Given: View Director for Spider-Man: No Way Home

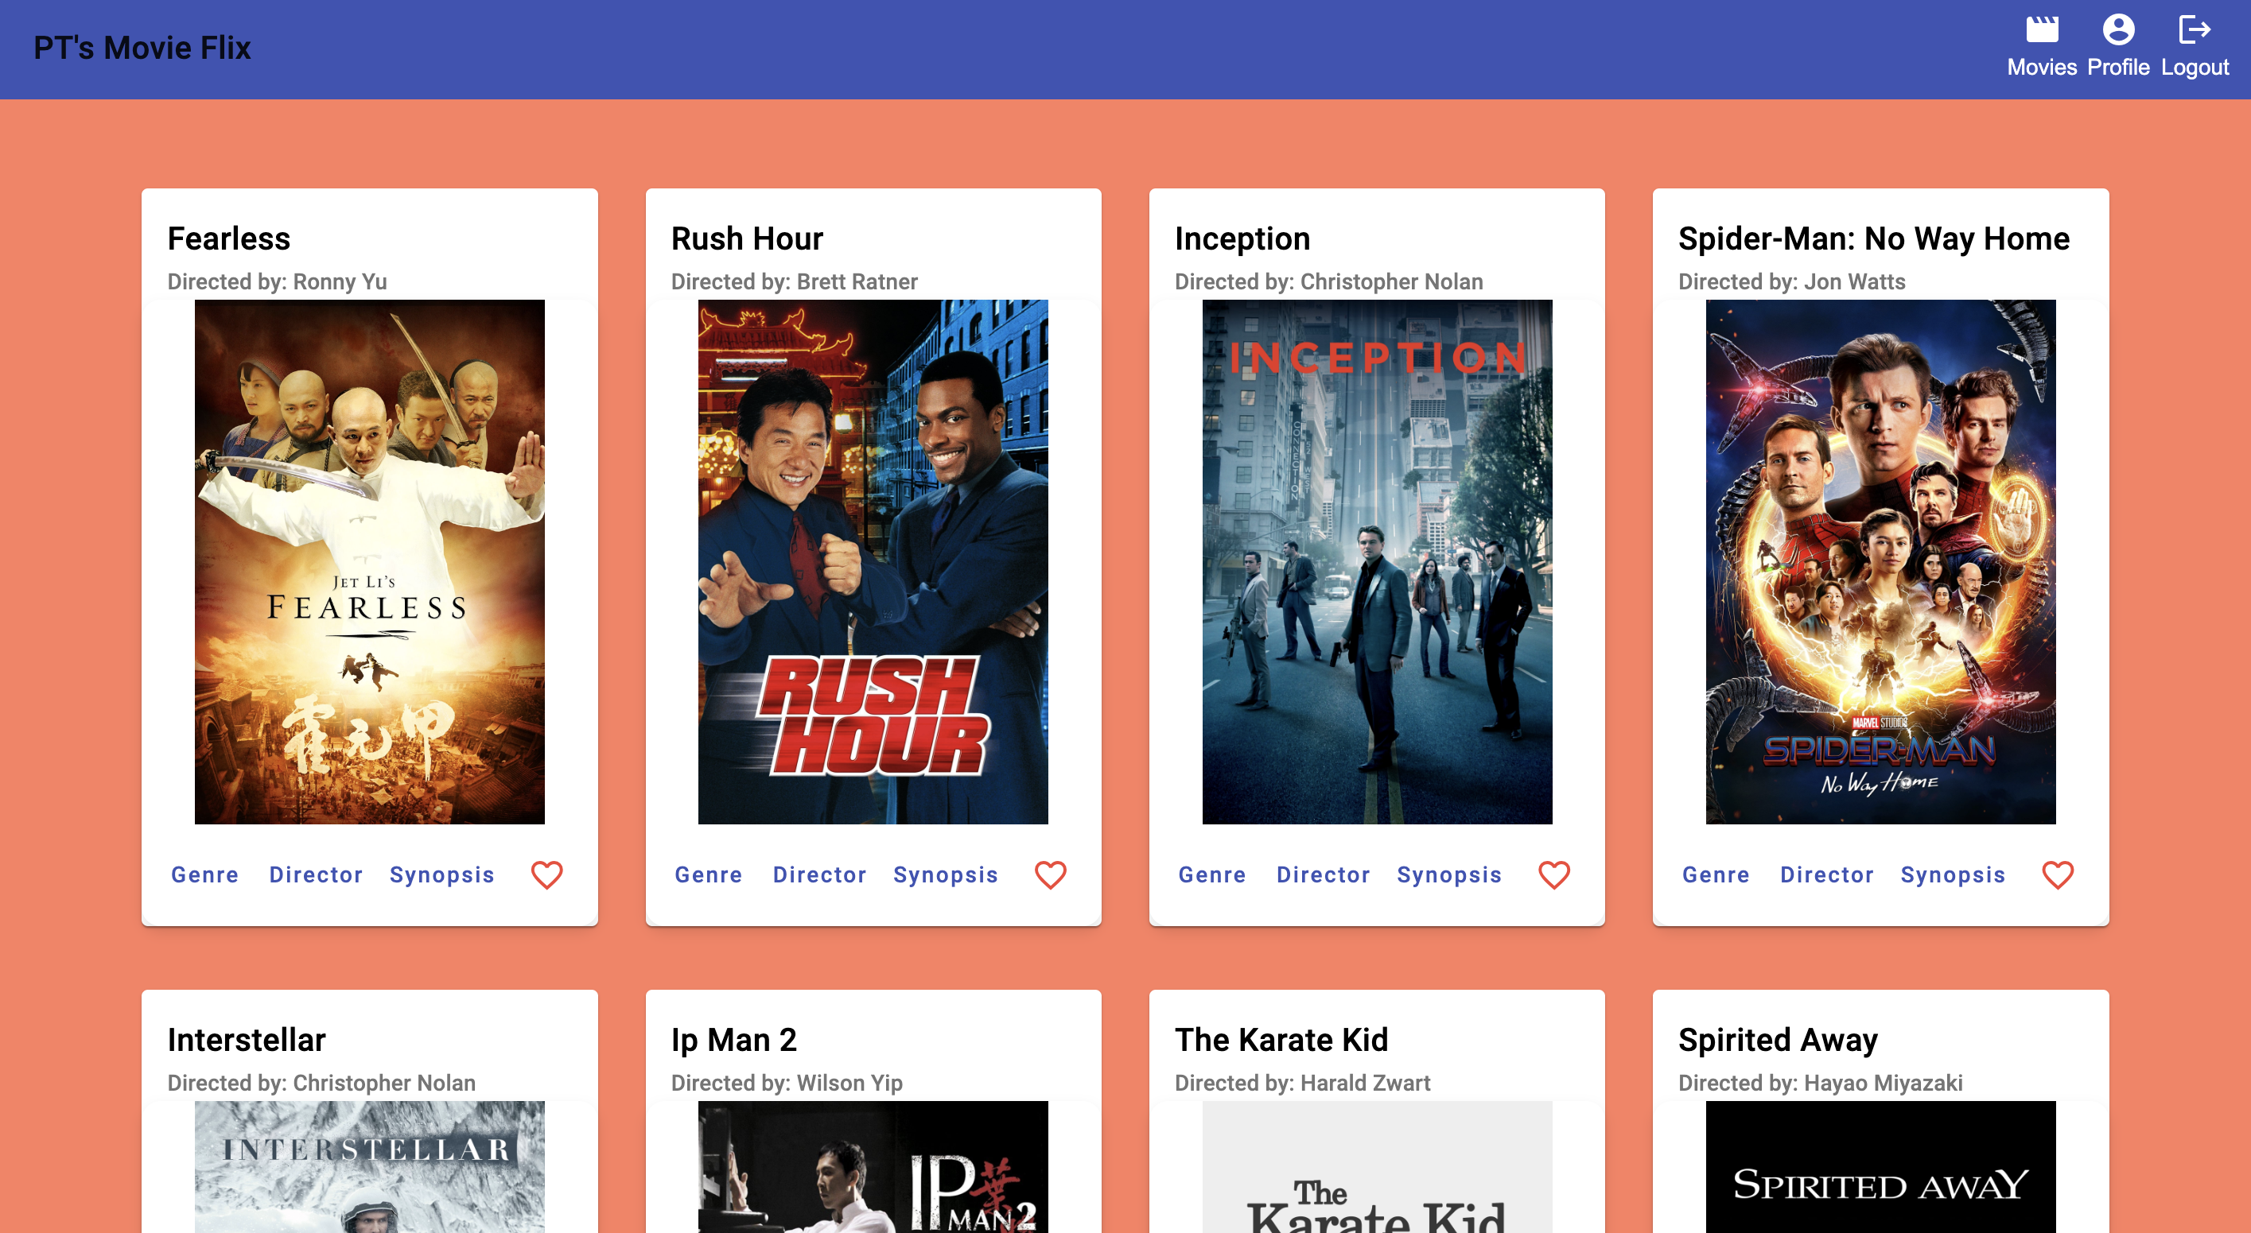Looking at the screenshot, I should [x=1826, y=874].
